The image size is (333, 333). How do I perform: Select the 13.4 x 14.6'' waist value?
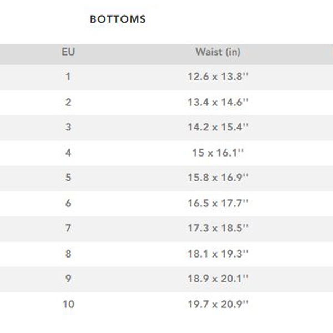[218, 102]
